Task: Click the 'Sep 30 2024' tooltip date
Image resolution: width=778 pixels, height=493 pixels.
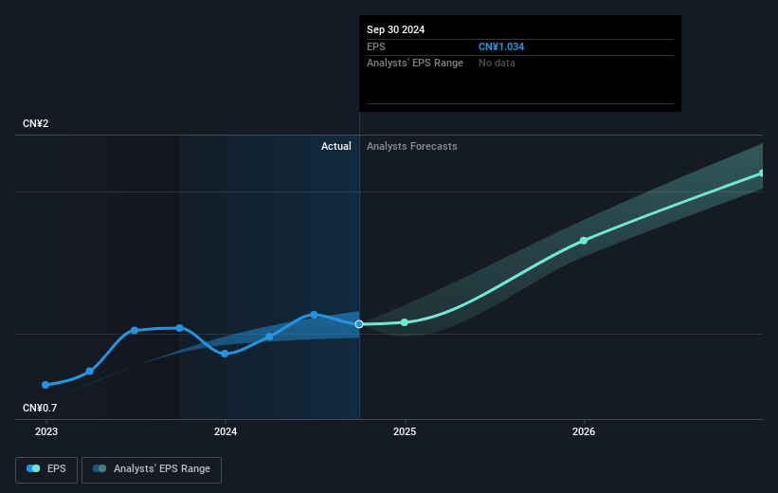Action: 395,29
